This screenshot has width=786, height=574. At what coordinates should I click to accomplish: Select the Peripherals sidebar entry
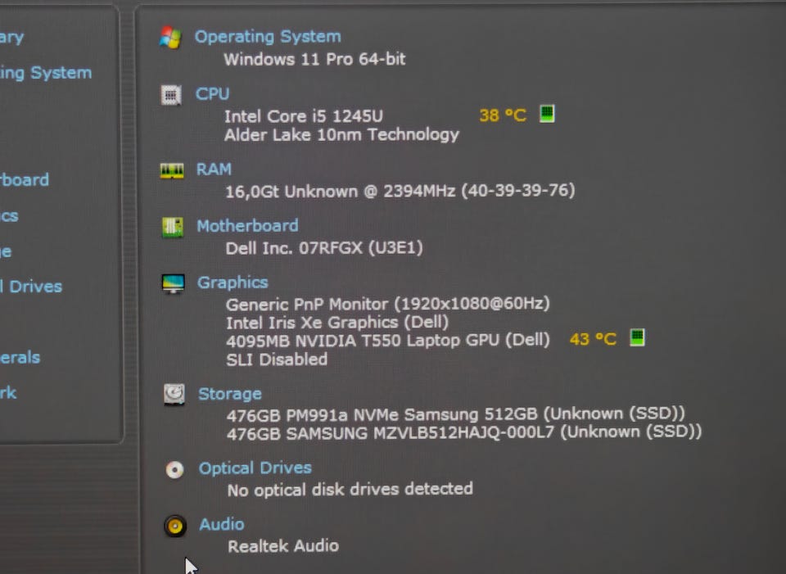20,358
